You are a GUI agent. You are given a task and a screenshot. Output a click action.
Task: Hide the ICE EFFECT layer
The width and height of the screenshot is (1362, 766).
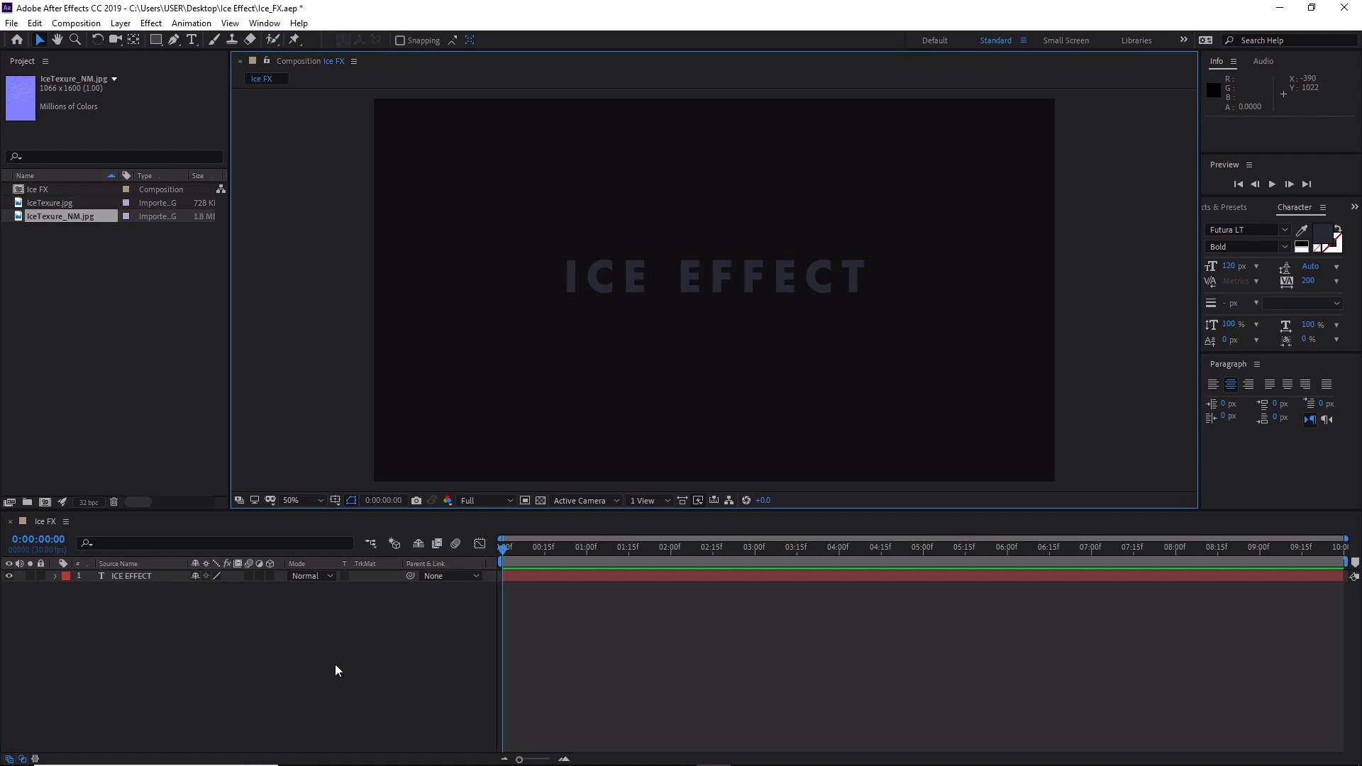click(9, 576)
